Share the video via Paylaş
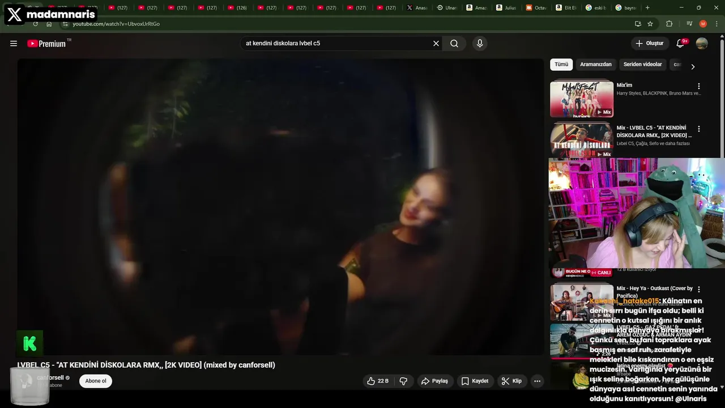The width and height of the screenshot is (725, 408). click(434, 381)
